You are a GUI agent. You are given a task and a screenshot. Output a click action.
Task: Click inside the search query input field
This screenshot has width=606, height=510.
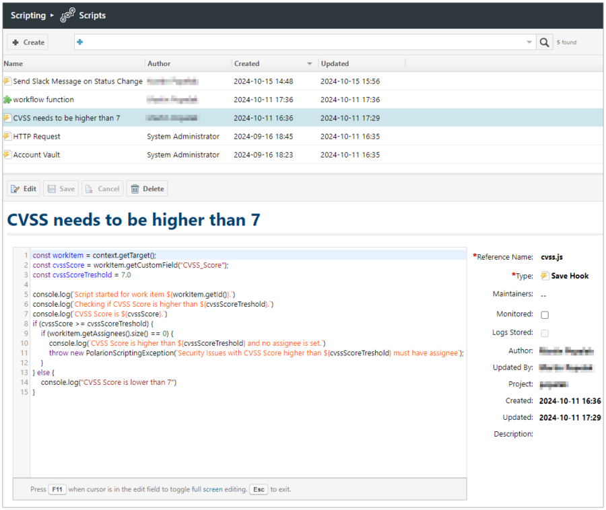pyautogui.click(x=269, y=42)
